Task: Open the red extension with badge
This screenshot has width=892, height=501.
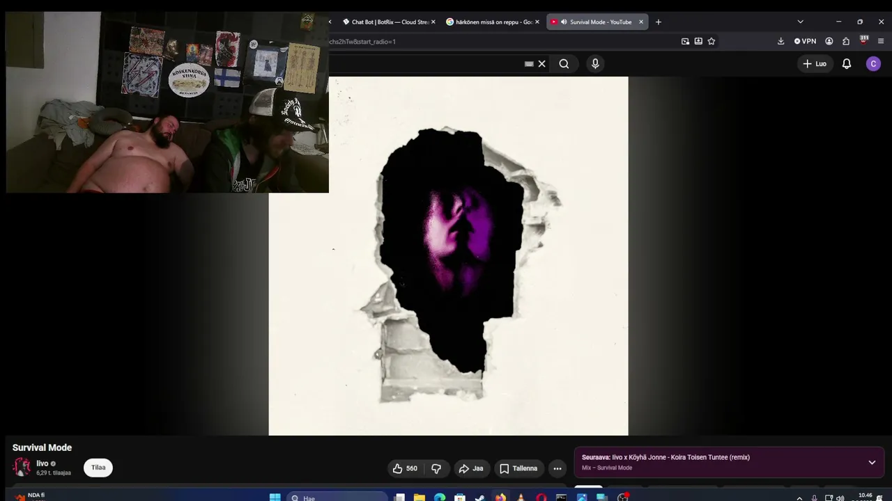Action: coord(863,41)
